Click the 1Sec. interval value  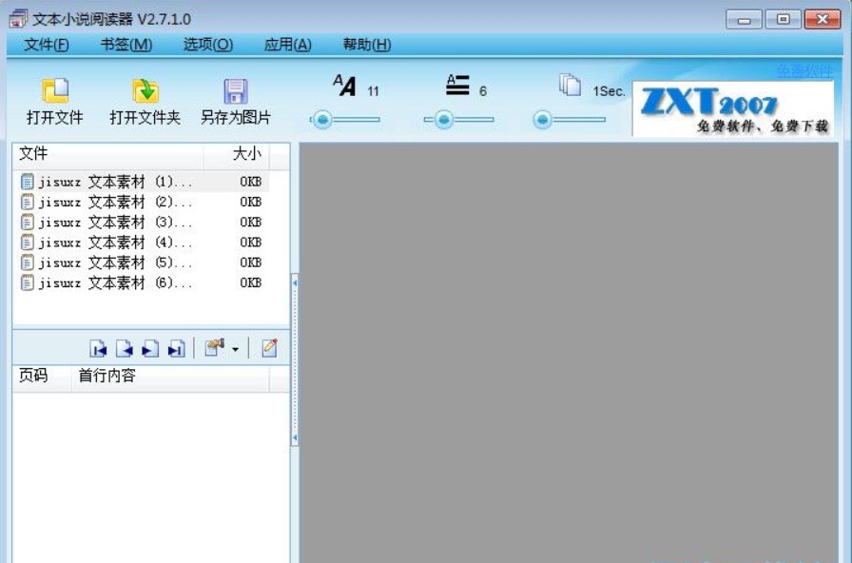pyautogui.click(x=609, y=91)
